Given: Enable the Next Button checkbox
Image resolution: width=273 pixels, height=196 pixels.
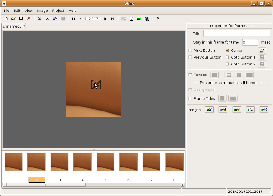Looking at the screenshot, I should pos(190,50).
